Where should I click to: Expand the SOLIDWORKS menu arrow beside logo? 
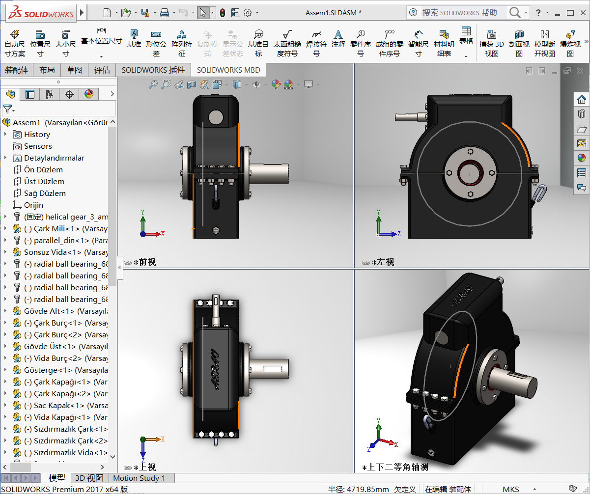point(82,12)
